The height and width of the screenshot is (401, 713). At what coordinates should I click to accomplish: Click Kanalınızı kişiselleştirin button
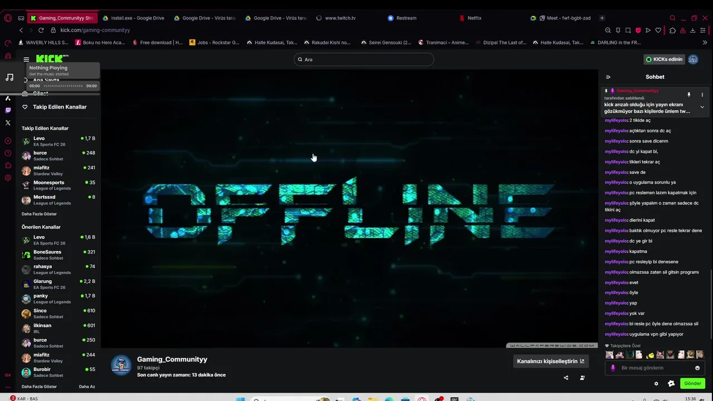[550, 361]
